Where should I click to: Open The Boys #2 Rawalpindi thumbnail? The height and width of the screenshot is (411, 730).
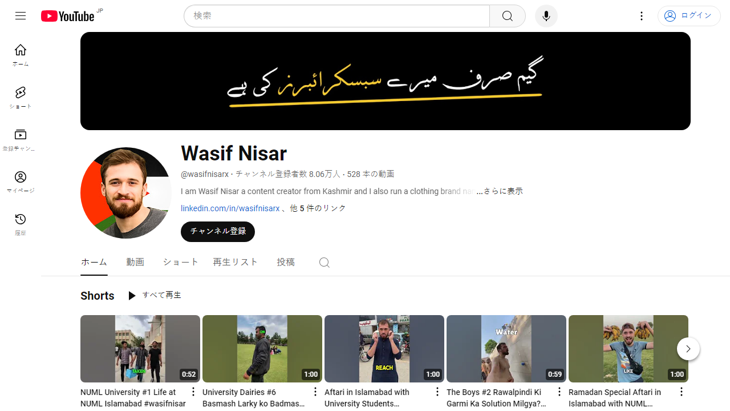tap(506, 349)
